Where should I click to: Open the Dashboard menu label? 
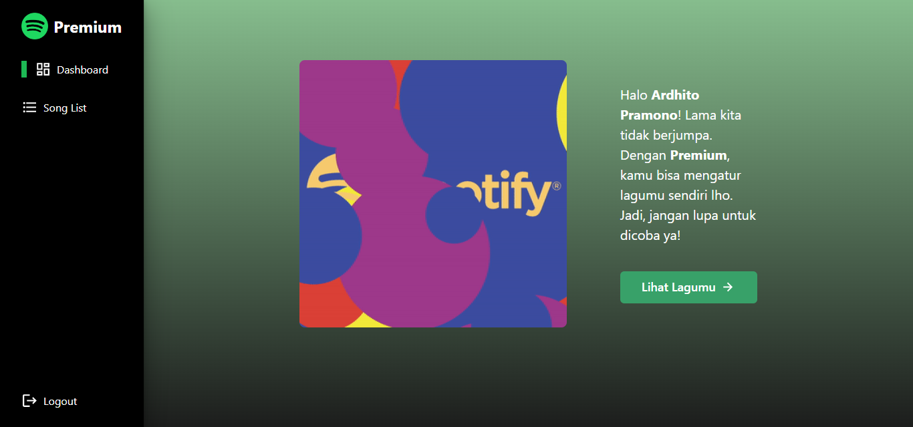point(82,69)
